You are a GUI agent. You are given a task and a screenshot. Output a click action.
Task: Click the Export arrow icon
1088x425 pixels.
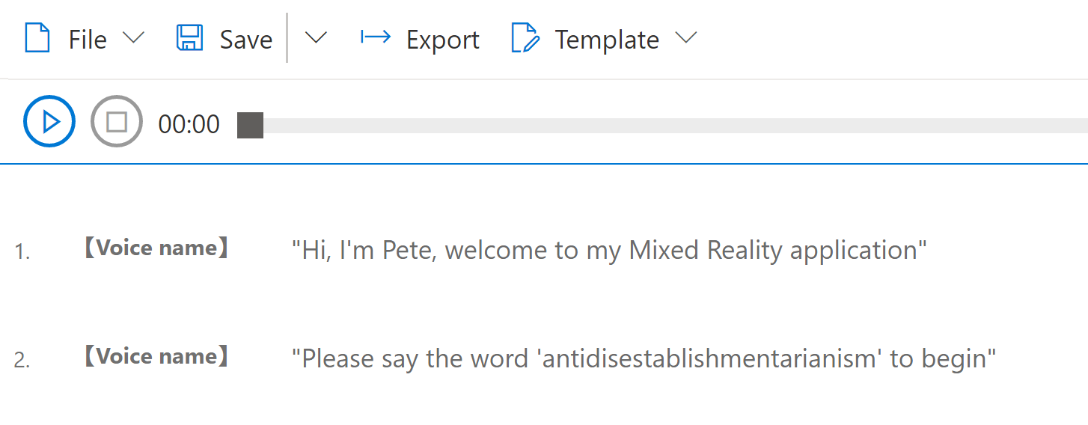376,37
